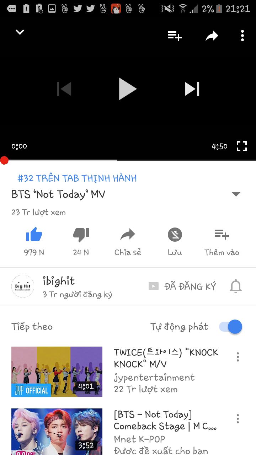Click the red progress bar scrubber

coord(4,160)
